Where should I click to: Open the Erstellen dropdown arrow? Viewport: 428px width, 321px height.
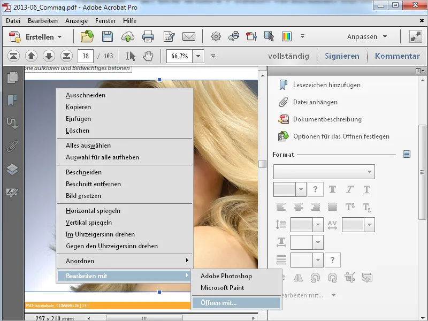point(59,37)
